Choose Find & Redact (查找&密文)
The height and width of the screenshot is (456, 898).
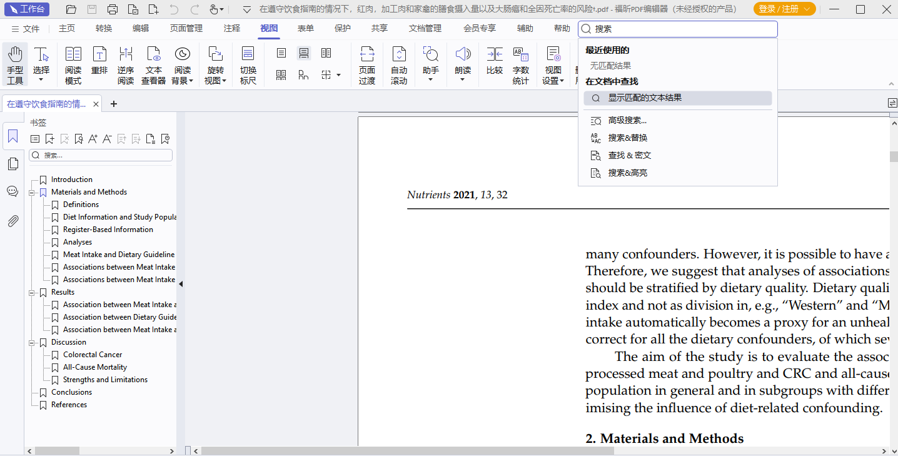(678, 155)
